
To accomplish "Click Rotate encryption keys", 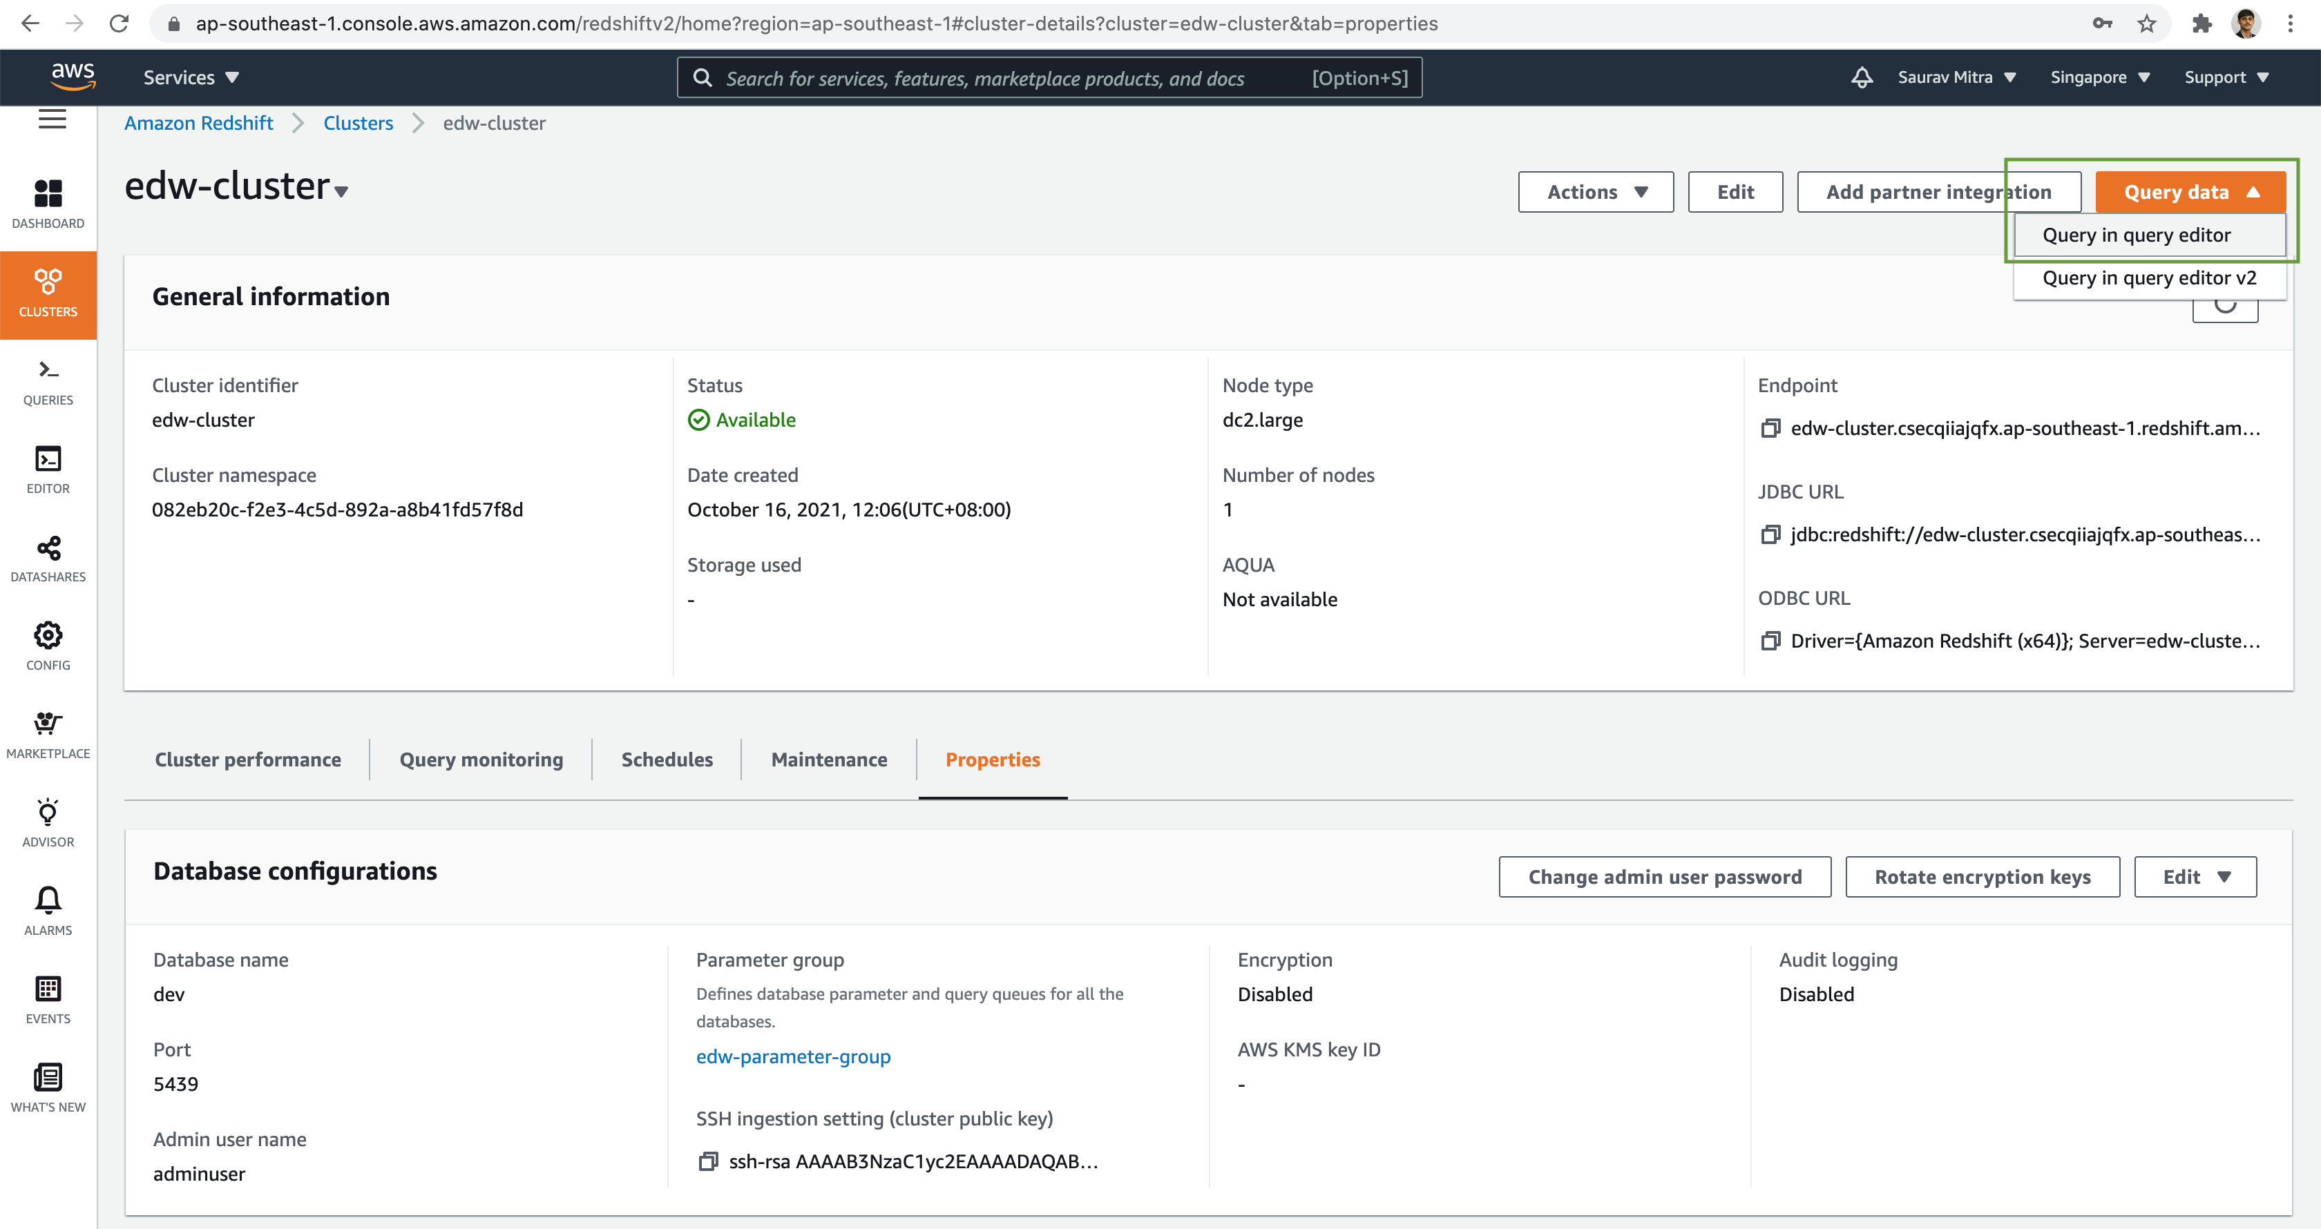I will pos(1983,877).
